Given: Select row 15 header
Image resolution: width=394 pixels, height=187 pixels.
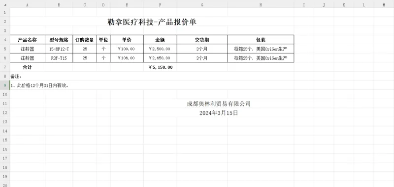Looking at the screenshot, I should [x=5, y=140].
